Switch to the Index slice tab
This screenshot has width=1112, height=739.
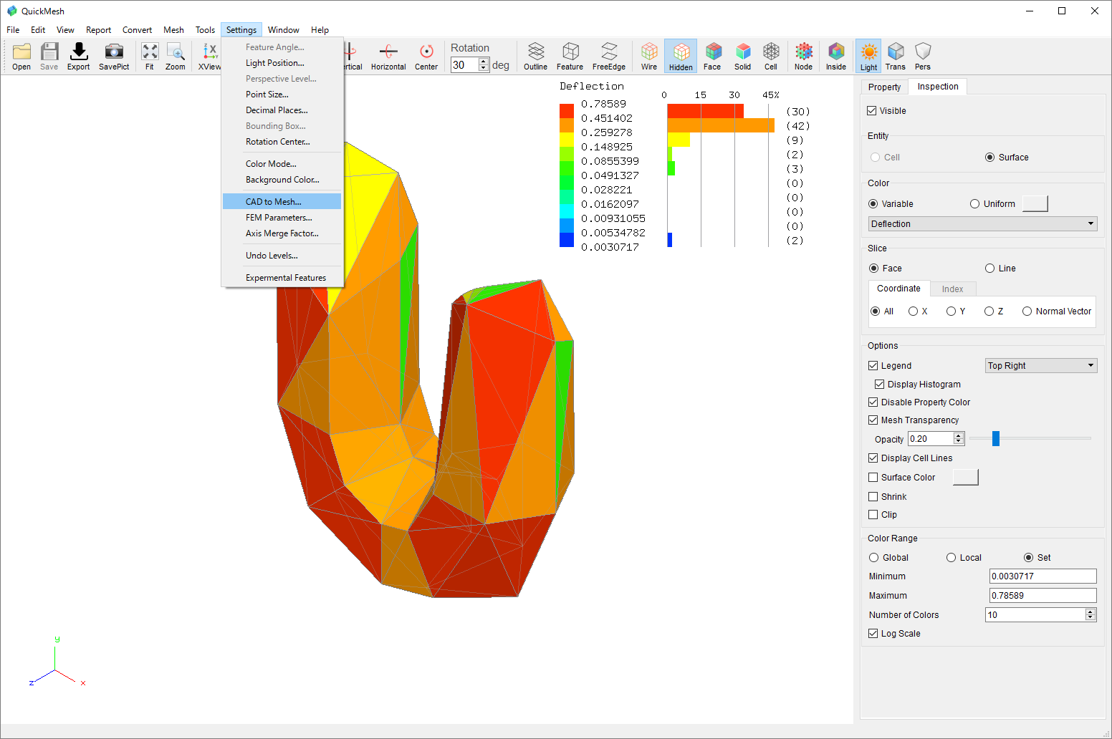click(952, 289)
